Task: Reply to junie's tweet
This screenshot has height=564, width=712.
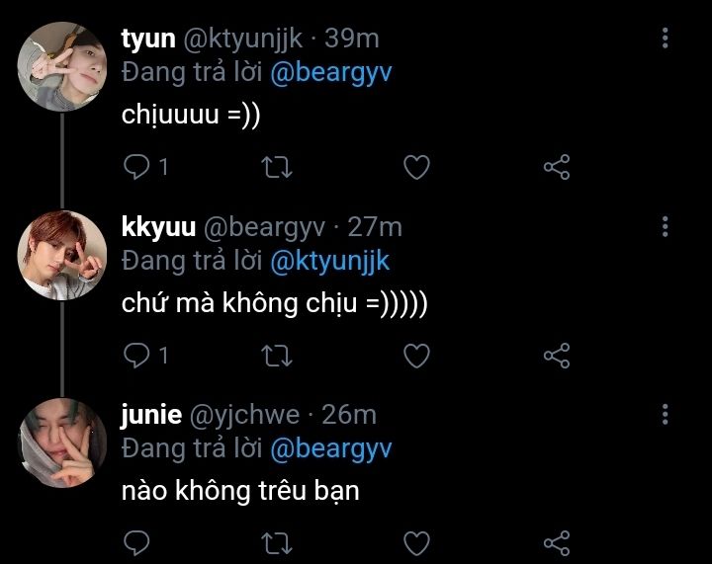Action: click(x=136, y=542)
